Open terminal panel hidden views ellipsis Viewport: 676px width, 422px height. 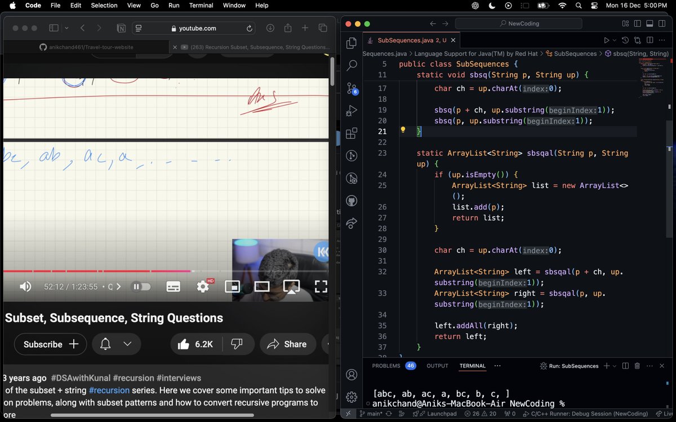click(x=497, y=366)
